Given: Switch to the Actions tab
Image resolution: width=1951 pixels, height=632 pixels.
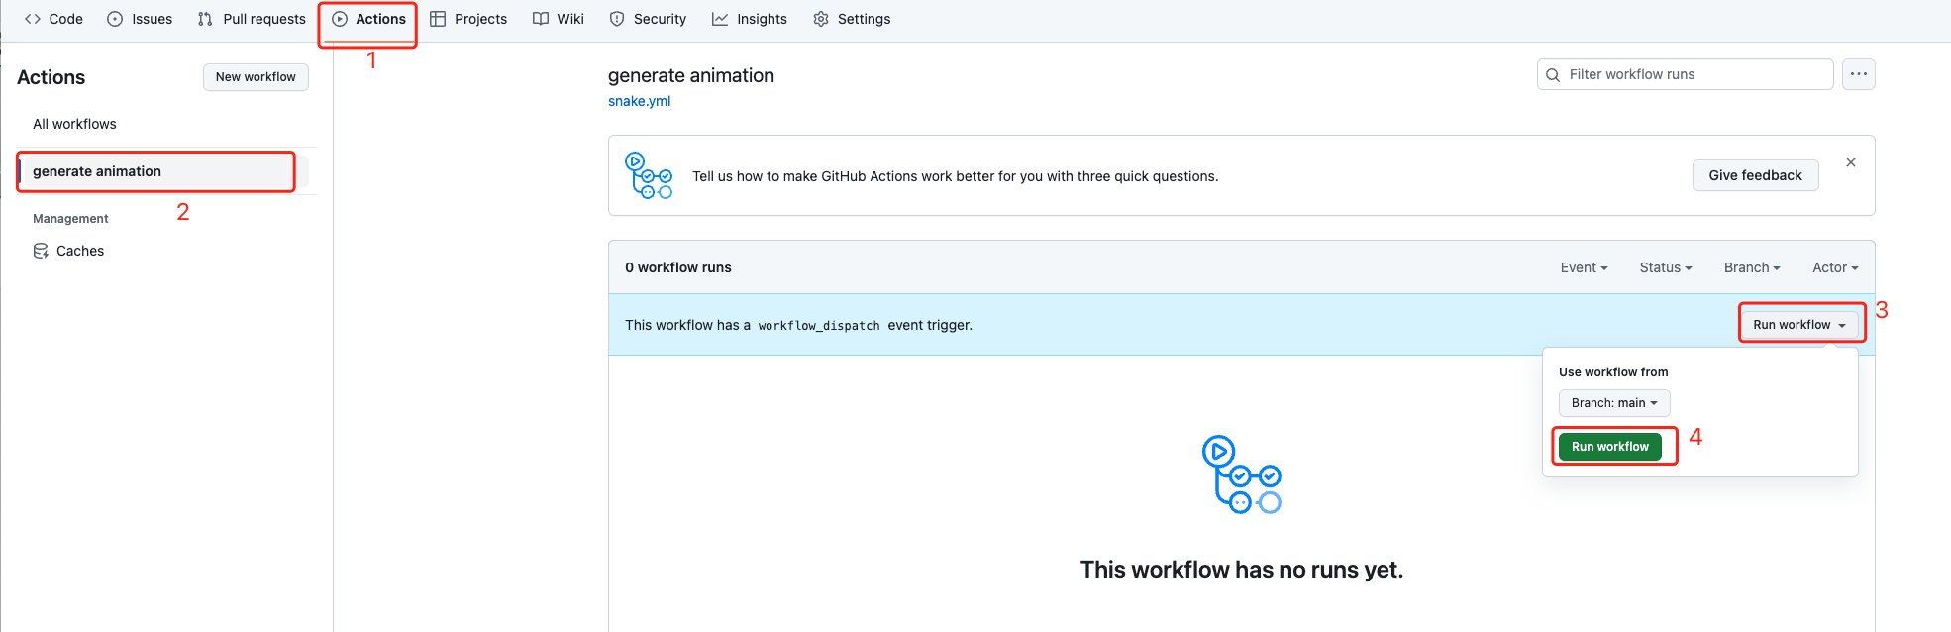Looking at the screenshot, I should 368,19.
